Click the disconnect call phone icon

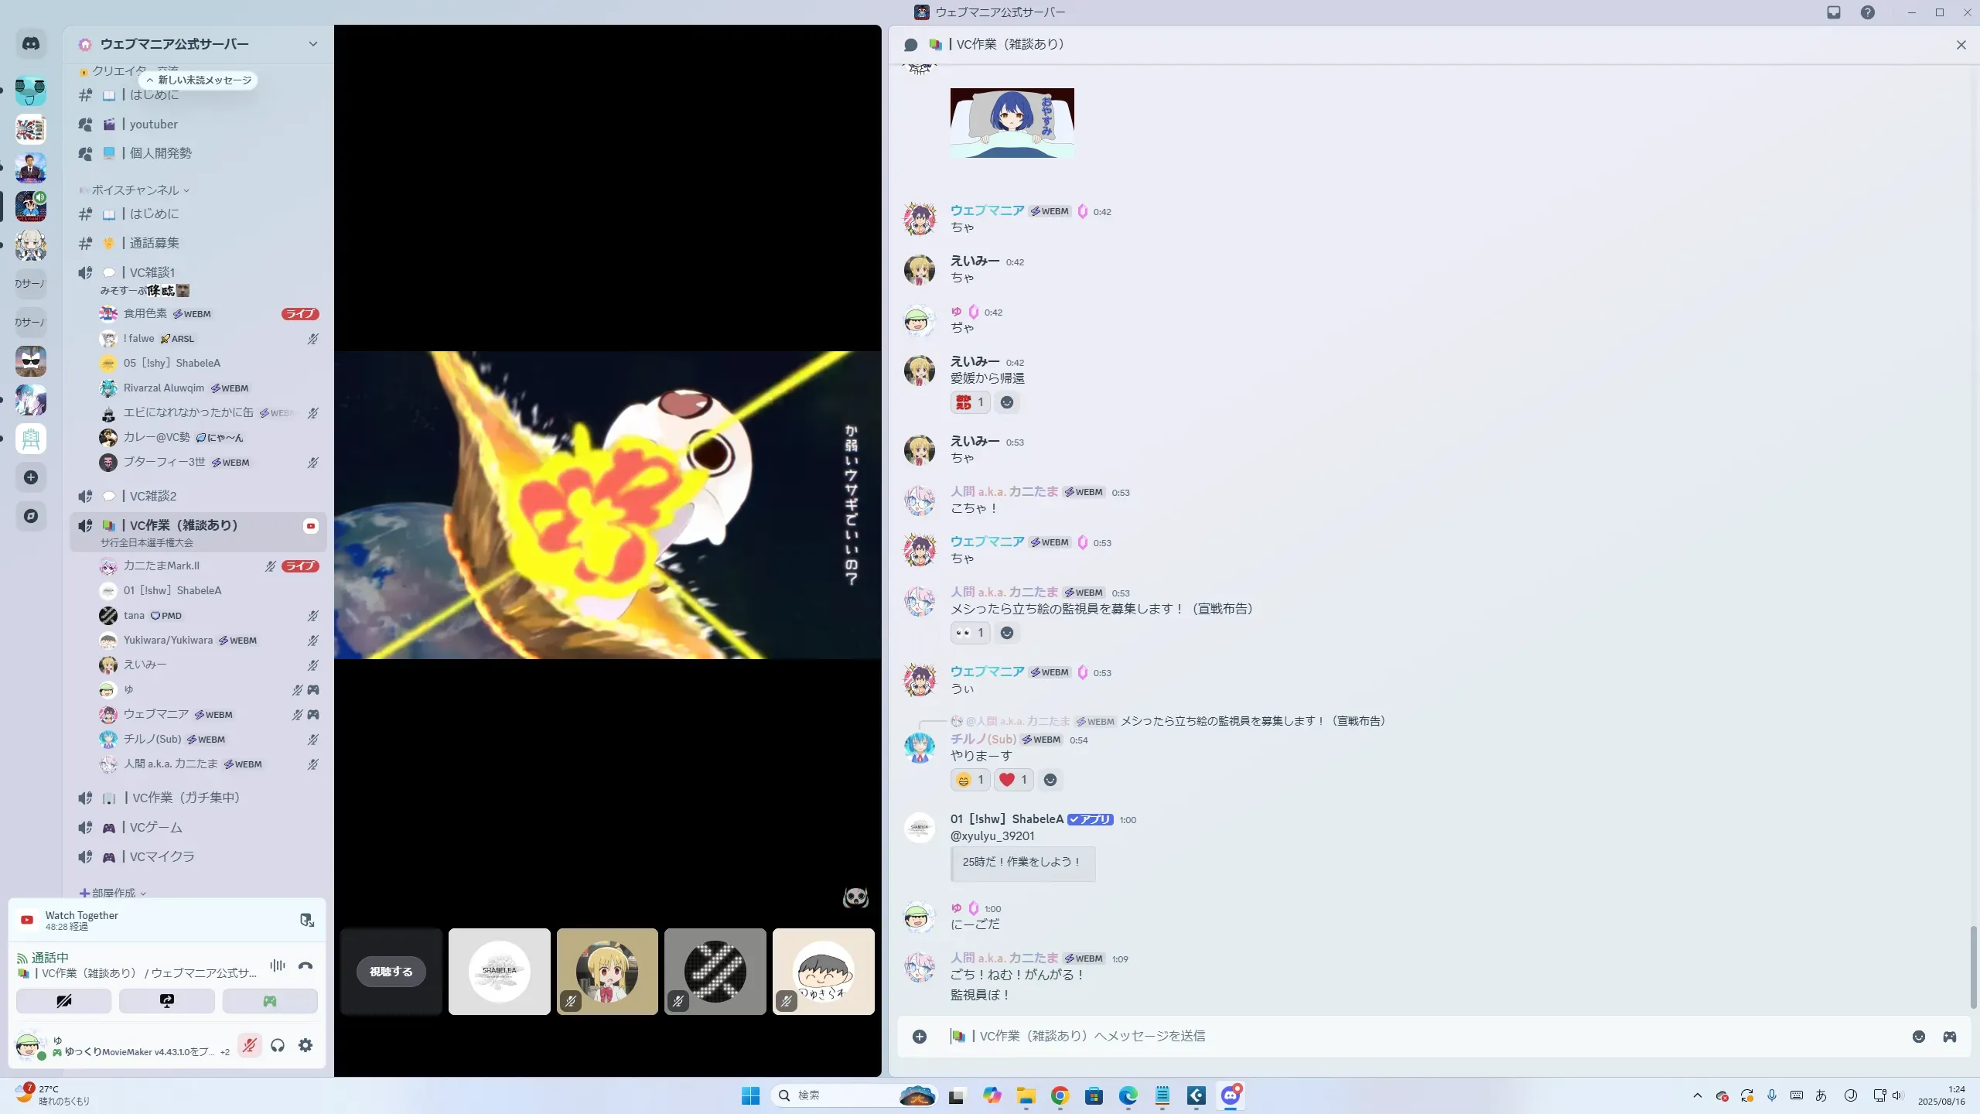coord(306,965)
